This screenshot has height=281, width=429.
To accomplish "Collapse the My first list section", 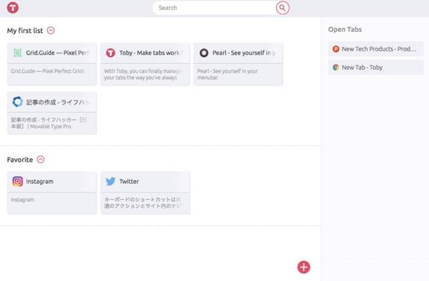I will pos(51,30).
